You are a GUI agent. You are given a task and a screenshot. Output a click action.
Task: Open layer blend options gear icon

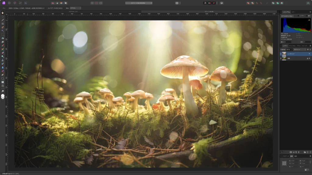(x=307, y=49)
